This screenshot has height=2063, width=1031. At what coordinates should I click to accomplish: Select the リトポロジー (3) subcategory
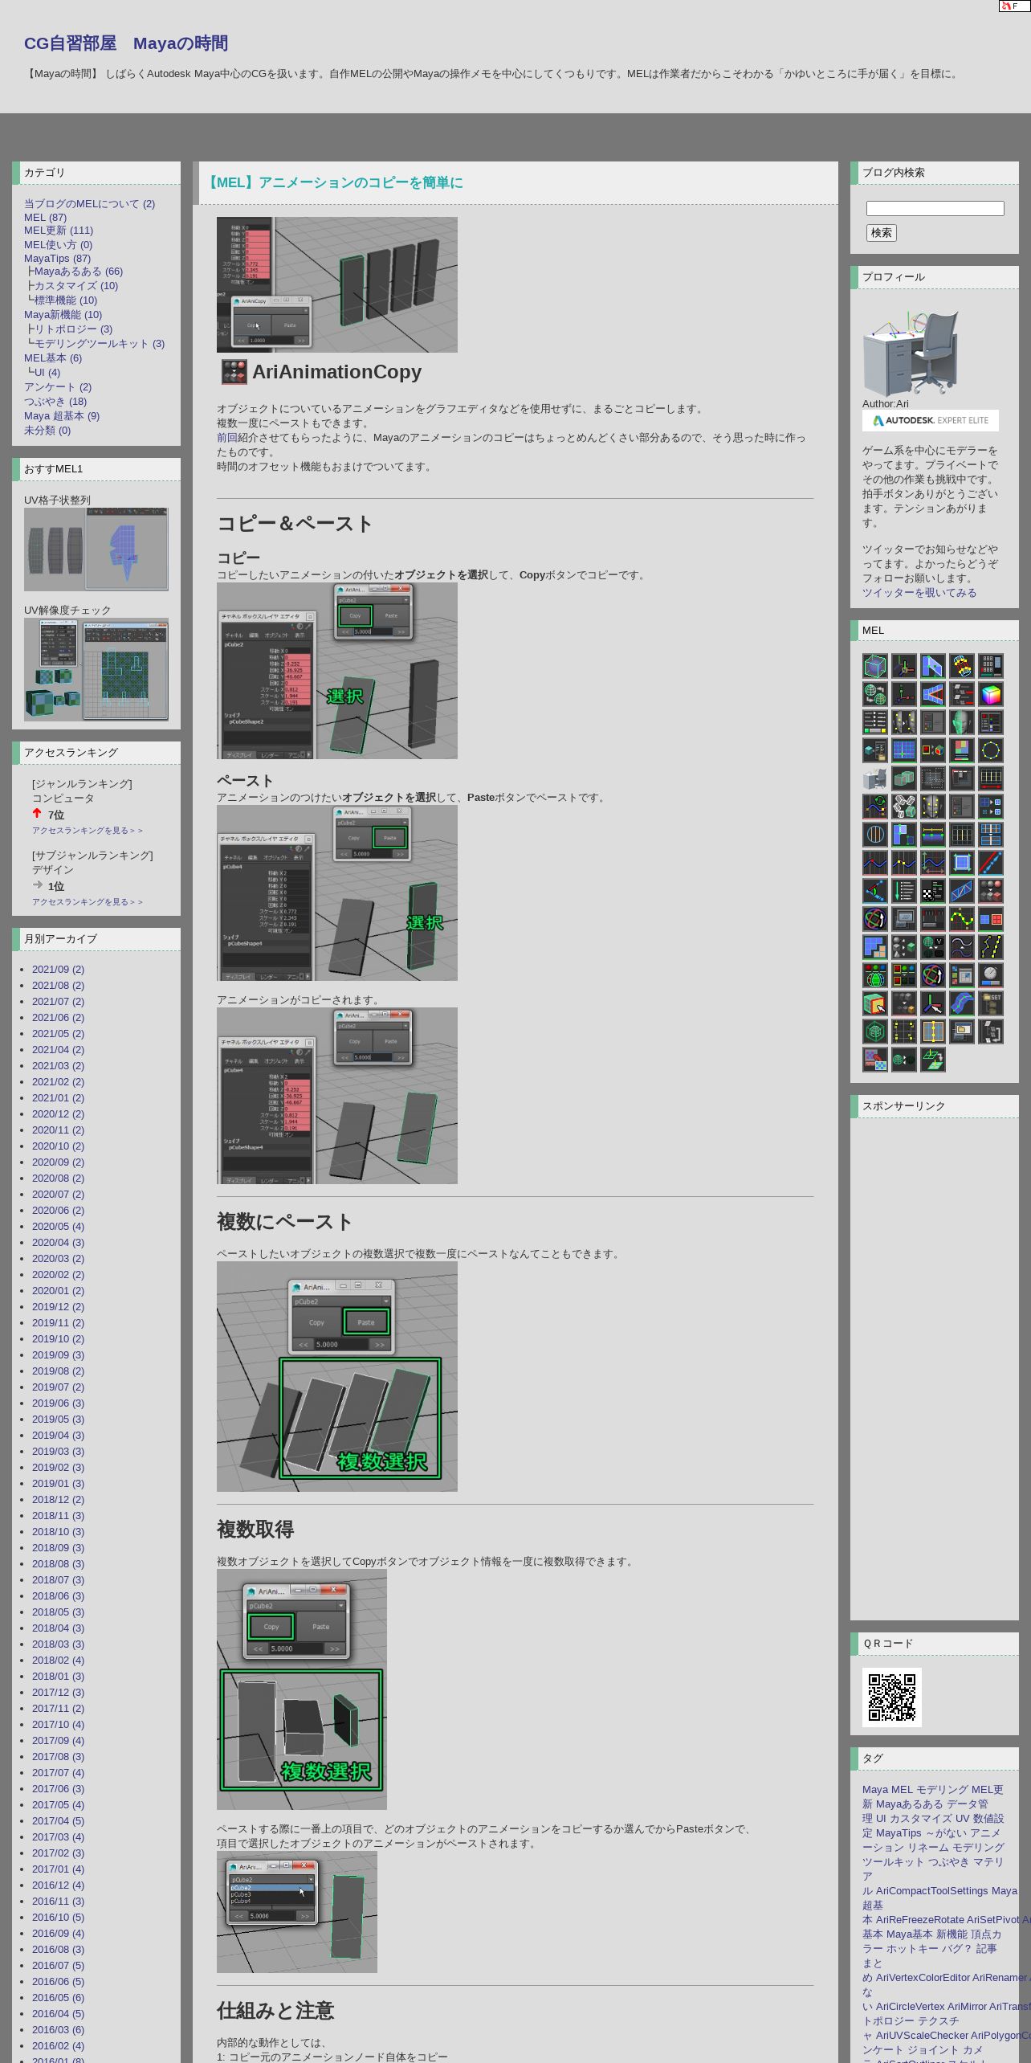click(x=73, y=329)
